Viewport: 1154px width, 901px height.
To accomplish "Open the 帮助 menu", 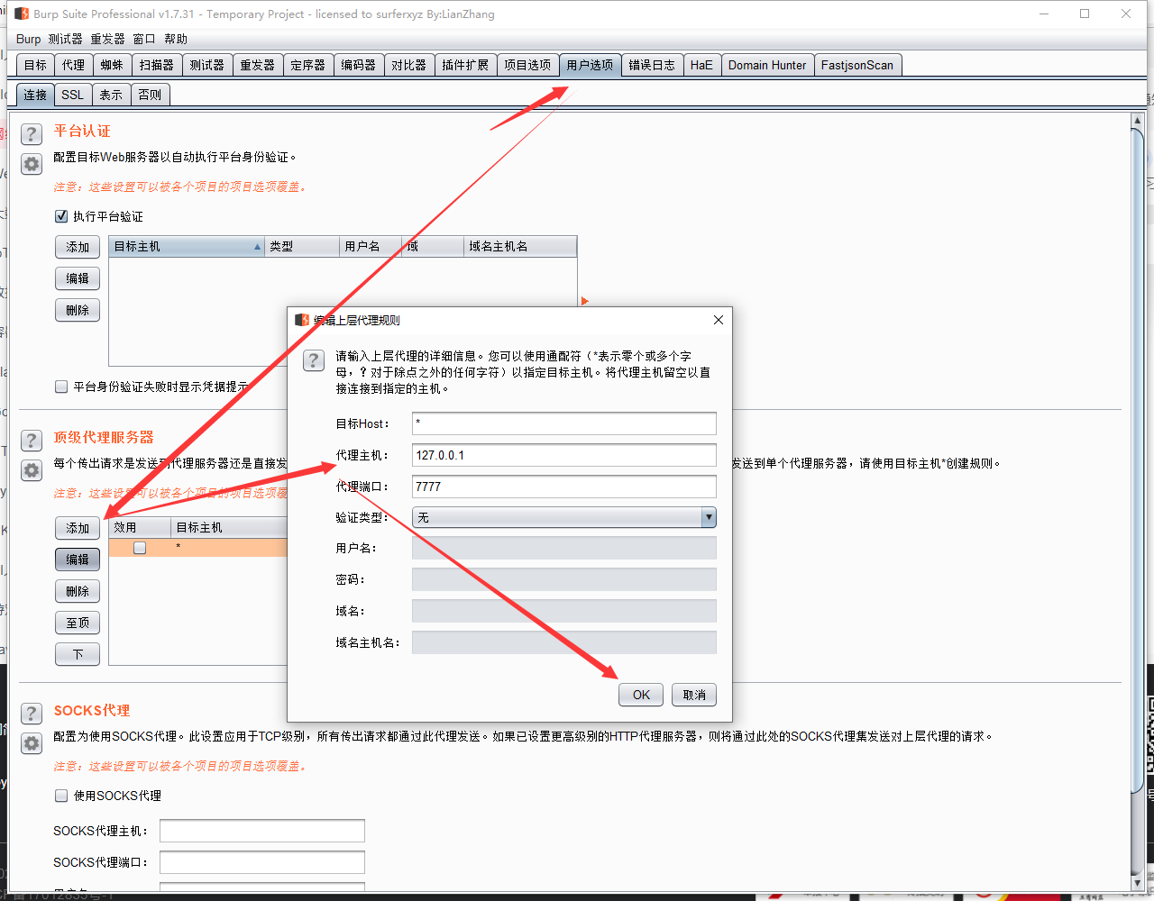I will click(x=176, y=39).
